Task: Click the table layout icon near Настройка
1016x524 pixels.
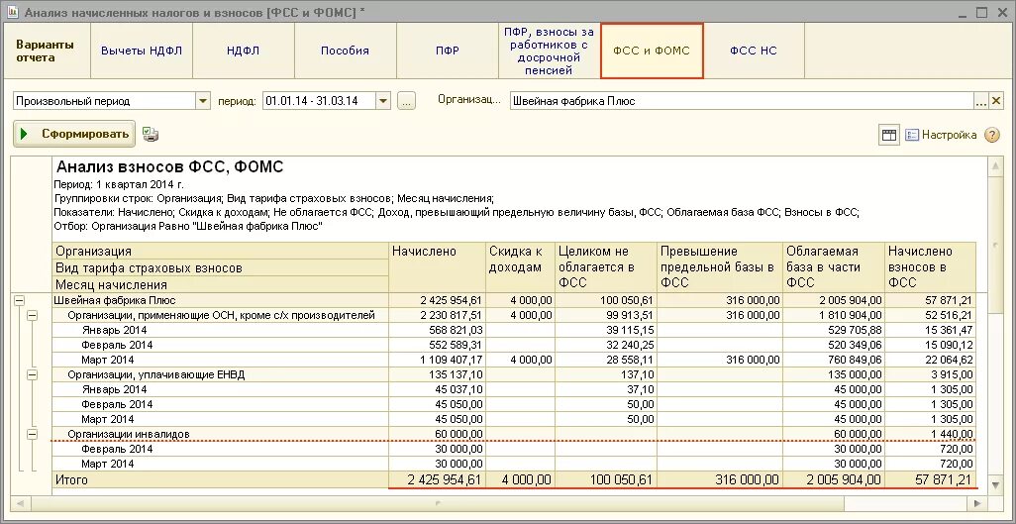Action: point(889,135)
